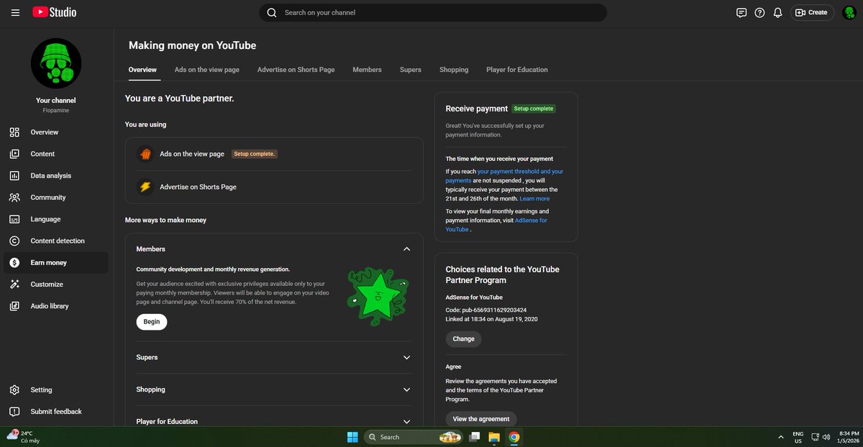Open the account avatar menu in the header
The width and height of the screenshot is (863, 447).
(x=849, y=12)
